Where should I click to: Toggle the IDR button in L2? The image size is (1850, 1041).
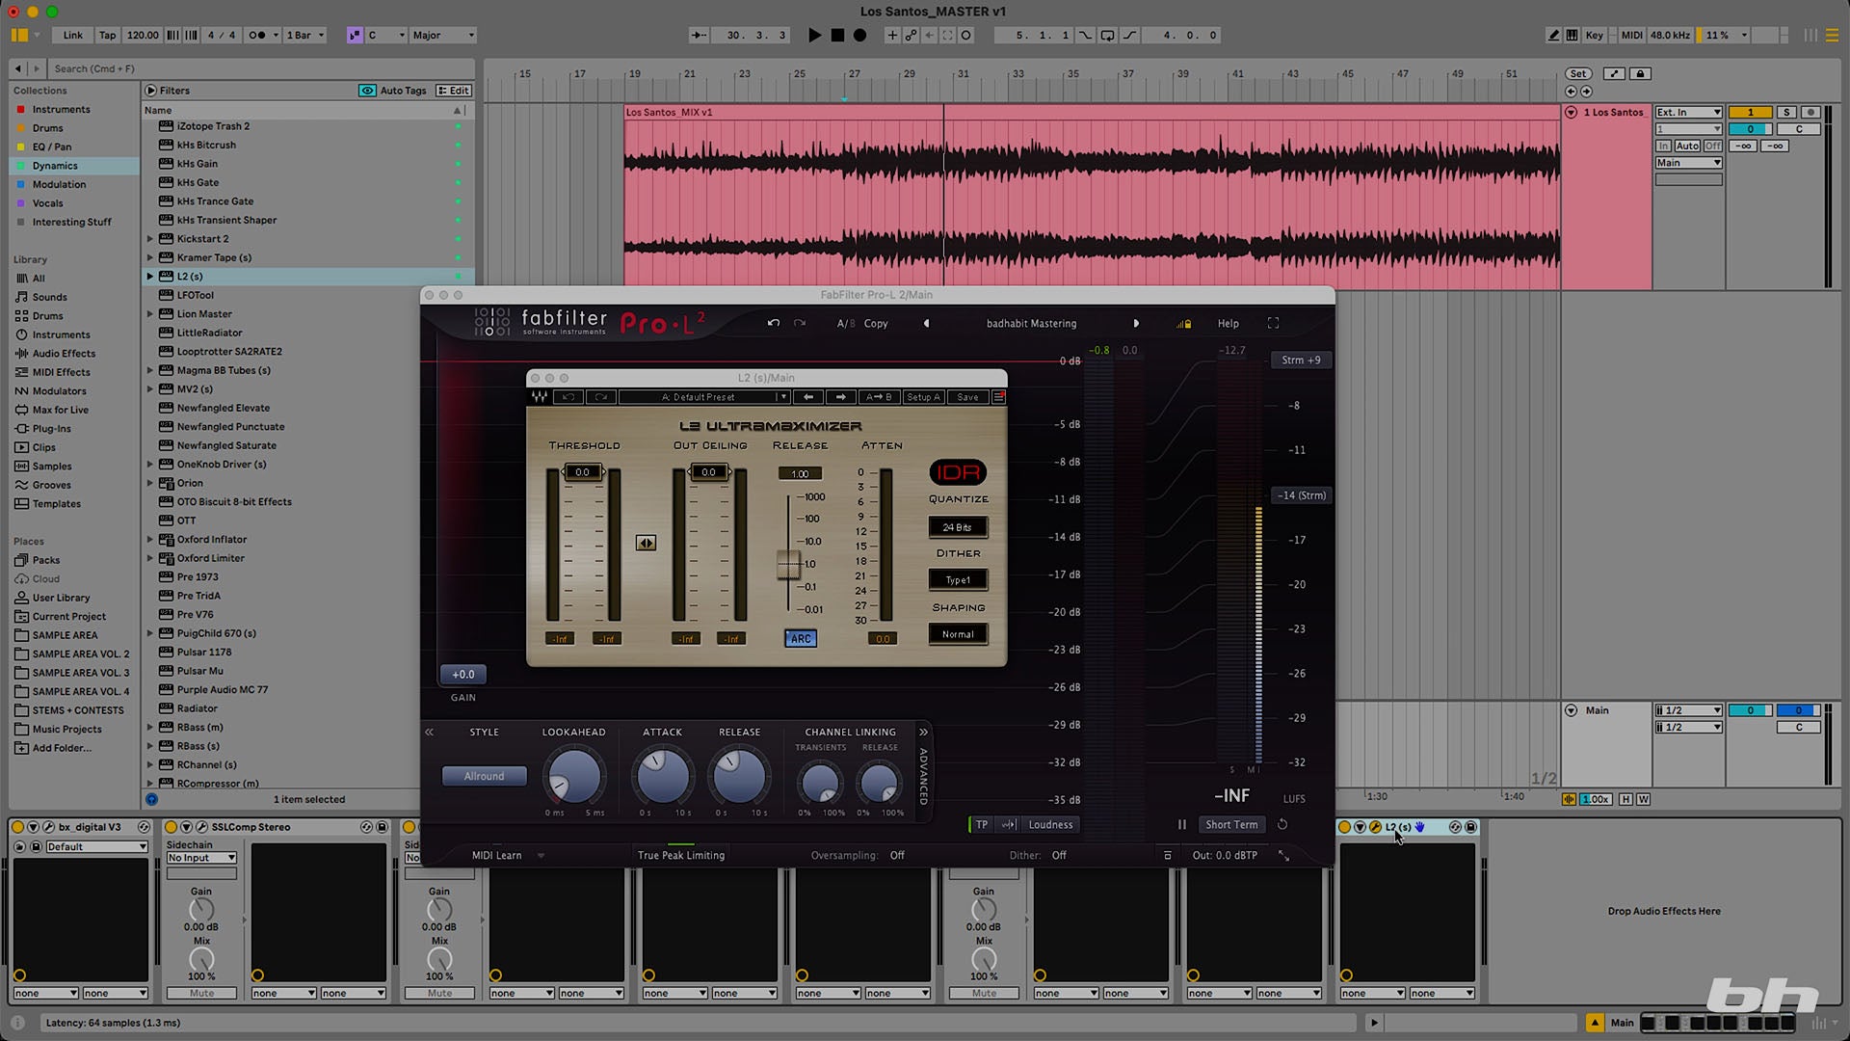tap(957, 472)
